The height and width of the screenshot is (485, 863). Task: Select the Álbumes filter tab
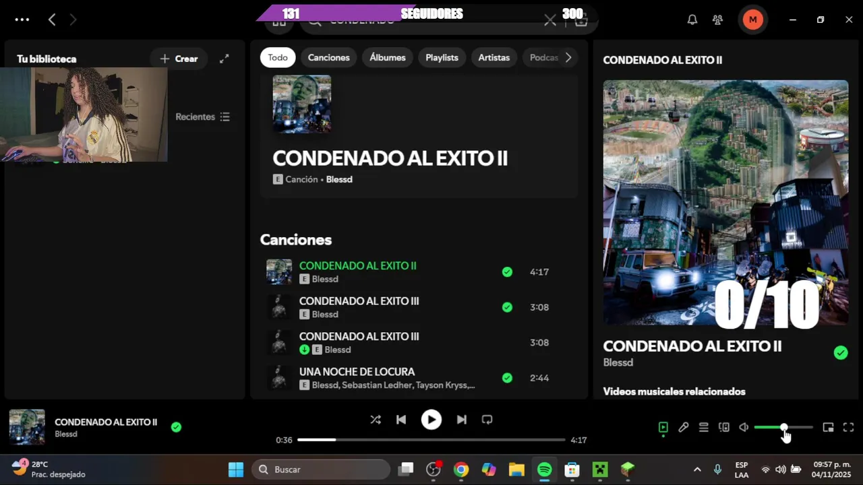click(x=388, y=57)
